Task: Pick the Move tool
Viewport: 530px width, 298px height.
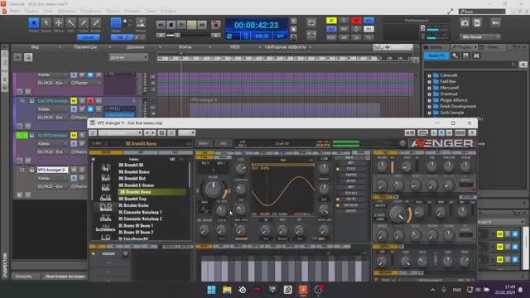Action: pyautogui.click(x=59, y=22)
